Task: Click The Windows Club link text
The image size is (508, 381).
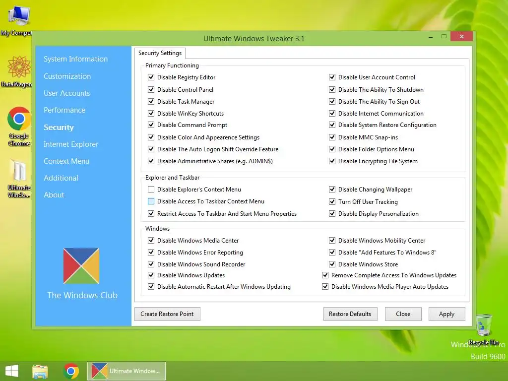Action: [82, 295]
